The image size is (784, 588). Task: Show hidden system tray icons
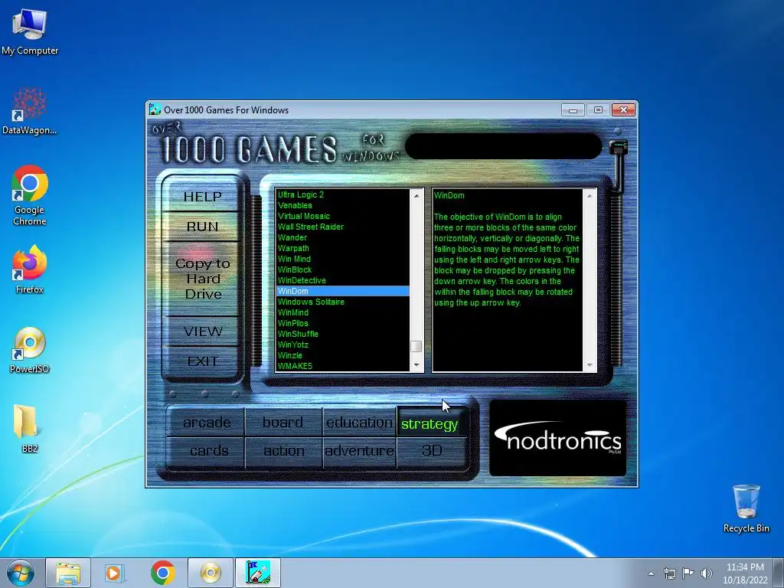pyautogui.click(x=651, y=573)
